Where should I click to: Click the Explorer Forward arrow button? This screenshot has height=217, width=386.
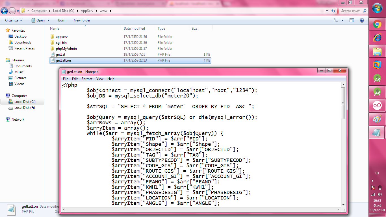click(12, 11)
